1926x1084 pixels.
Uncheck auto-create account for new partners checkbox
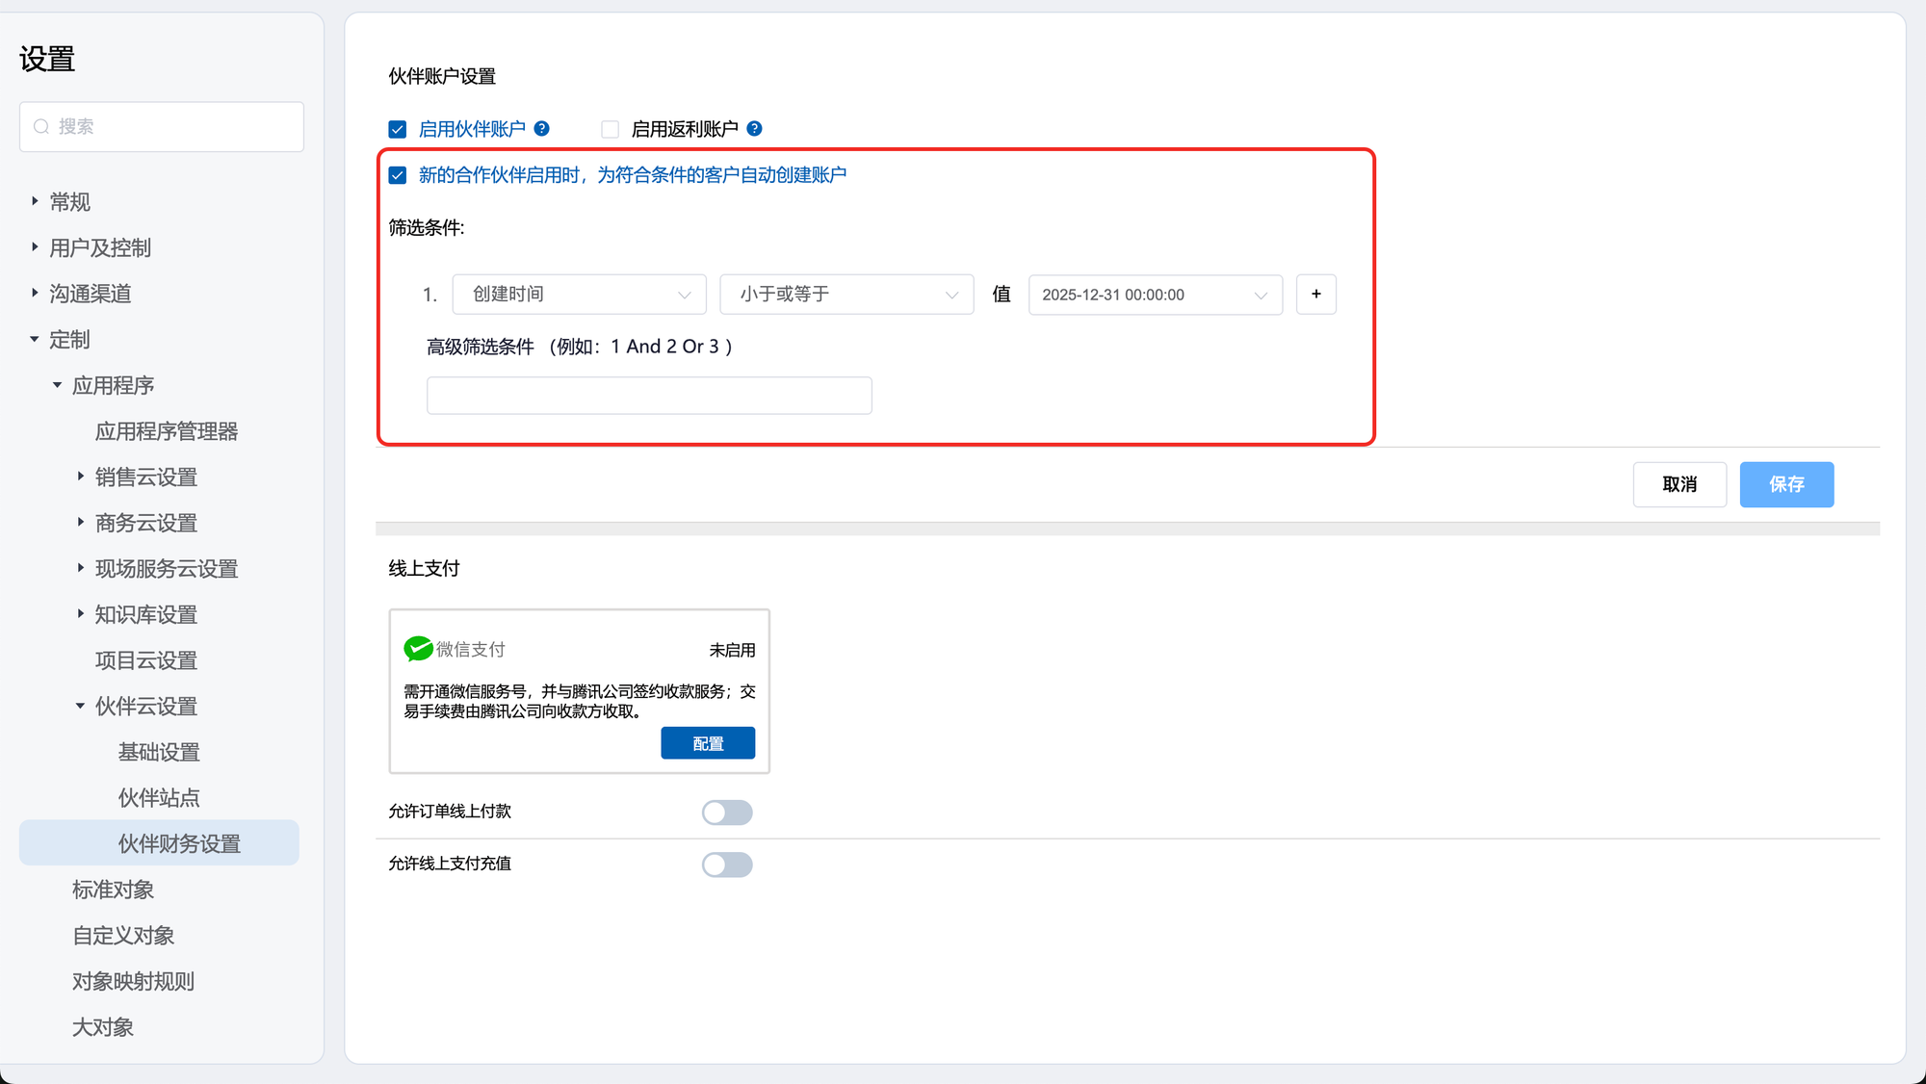(398, 175)
